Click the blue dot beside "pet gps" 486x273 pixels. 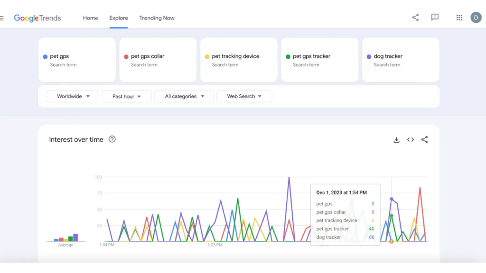pyautogui.click(x=45, y=57)
